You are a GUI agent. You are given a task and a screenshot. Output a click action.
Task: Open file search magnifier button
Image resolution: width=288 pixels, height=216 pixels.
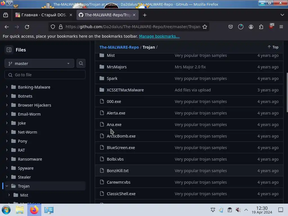(x=81, y=63)
